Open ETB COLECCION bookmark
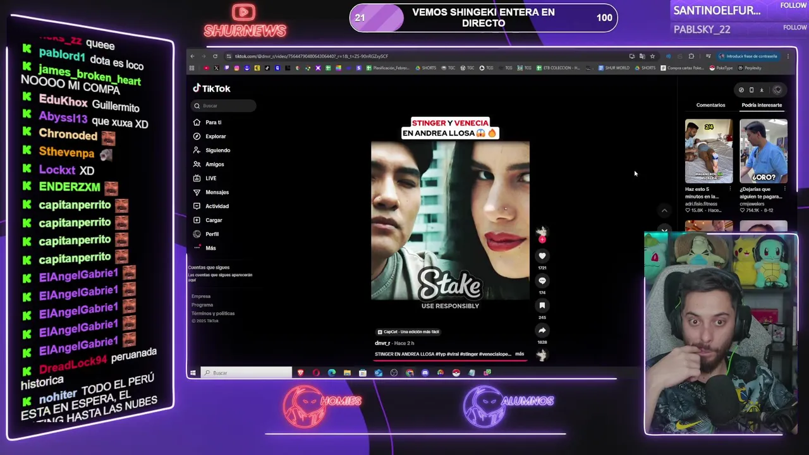 (x=558, y=68)
